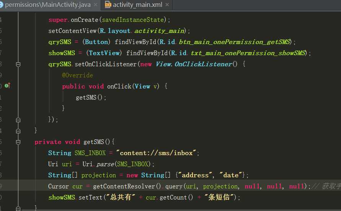Click the override gutter icon beside onClick
This screenshot has height=211, width=341.
click(7, 86)
